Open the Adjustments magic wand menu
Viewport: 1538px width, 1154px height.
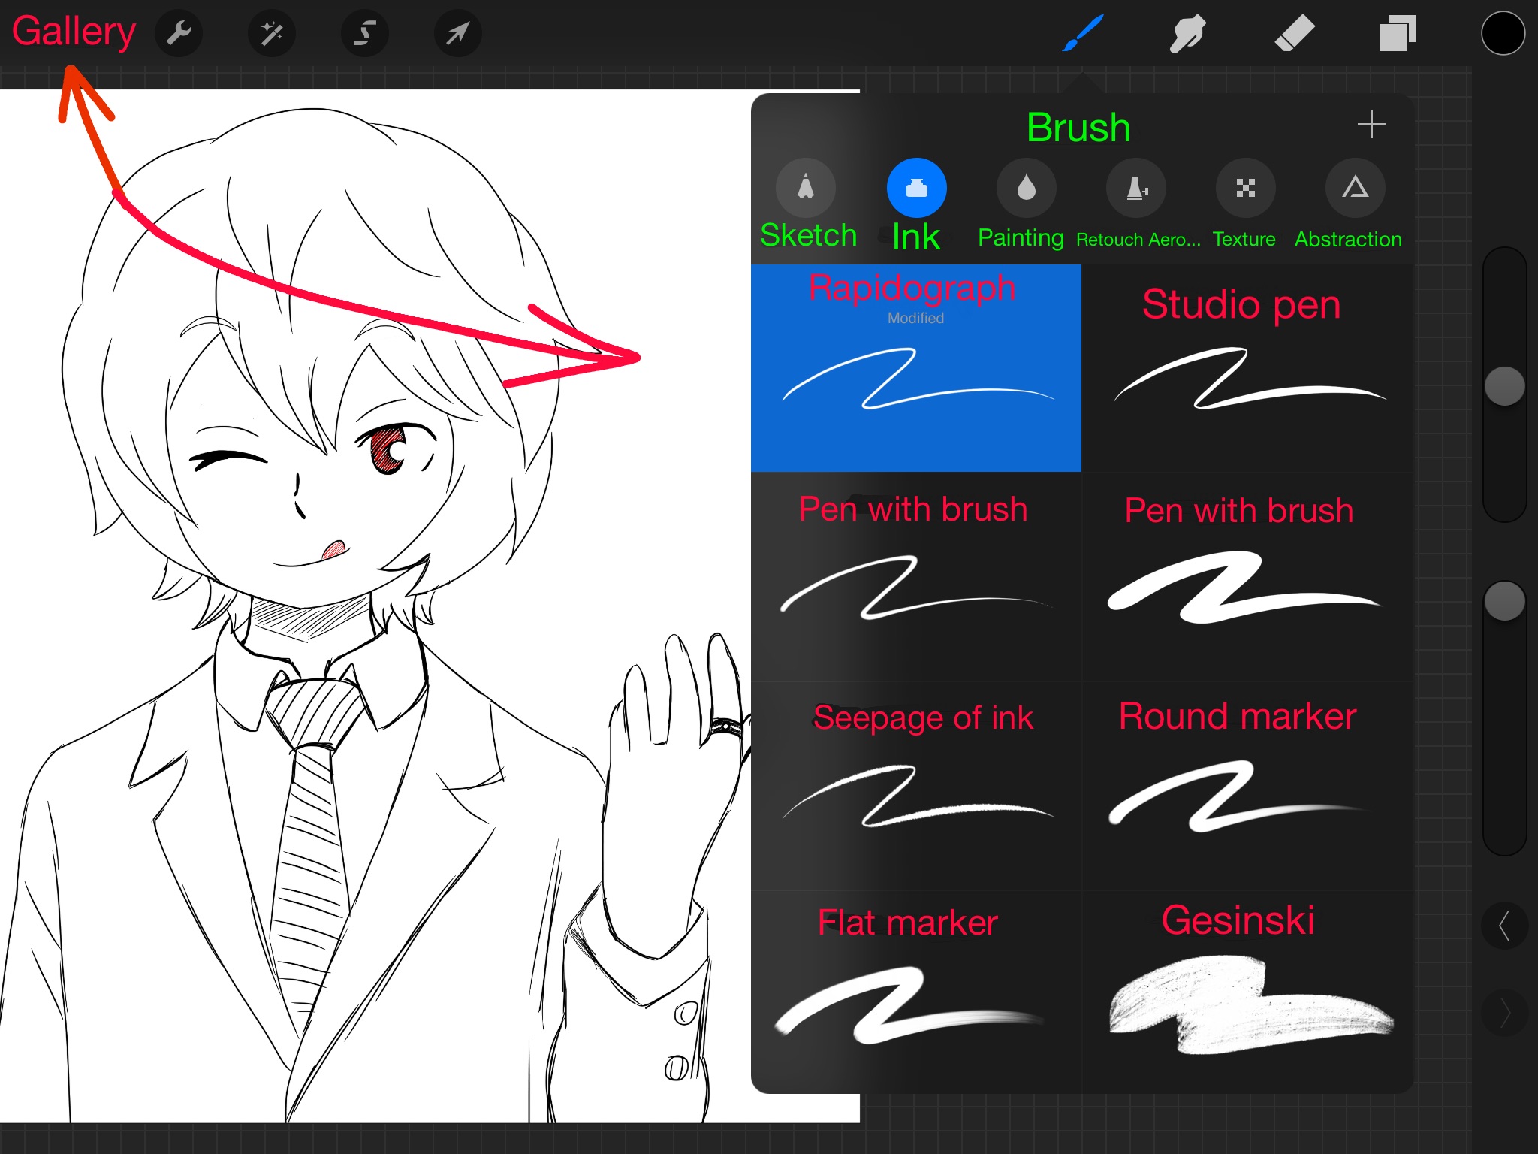point(272,33)
